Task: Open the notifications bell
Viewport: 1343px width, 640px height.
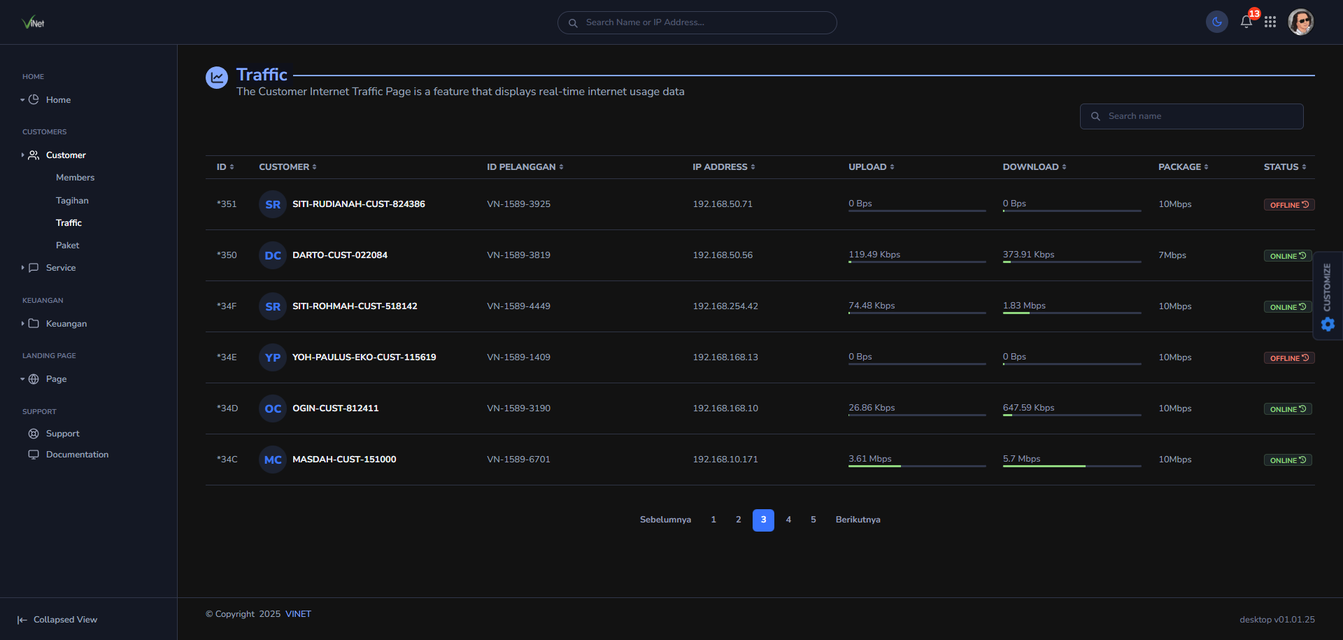Action: click(1246, 22)
